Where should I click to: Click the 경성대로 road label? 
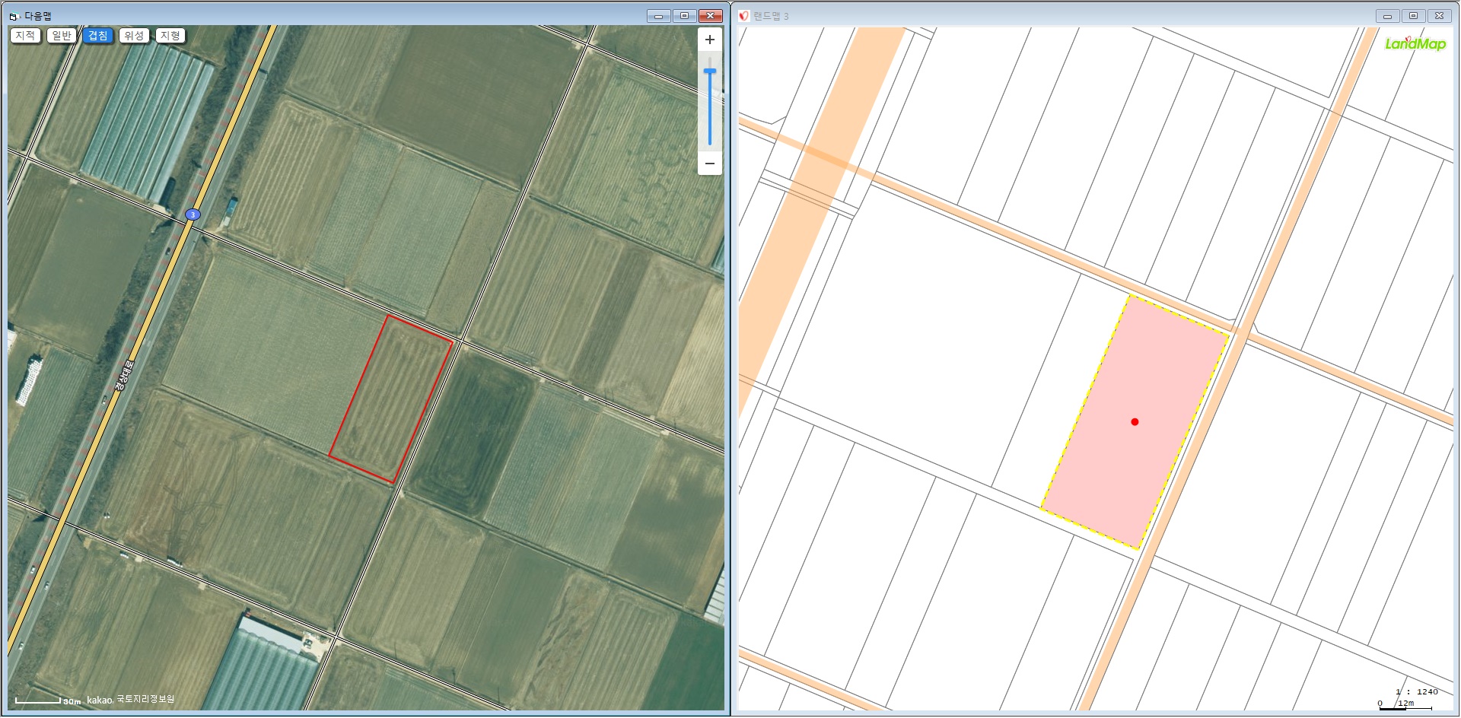tap(124, 376)
